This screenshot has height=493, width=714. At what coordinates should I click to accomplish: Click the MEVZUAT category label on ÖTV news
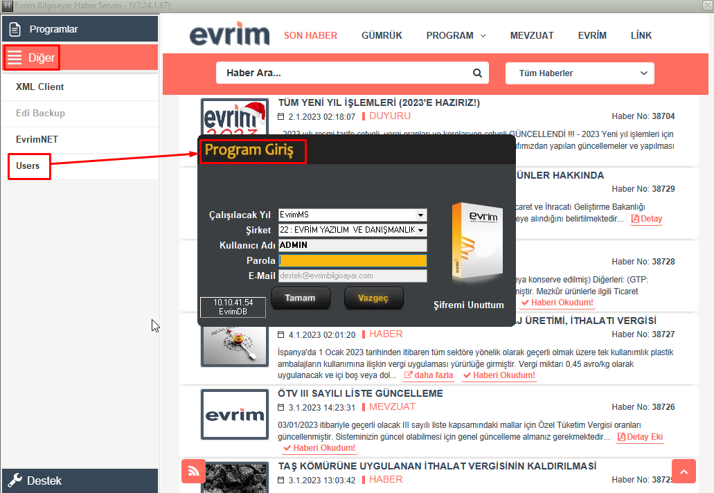click(x=392, y=407)
